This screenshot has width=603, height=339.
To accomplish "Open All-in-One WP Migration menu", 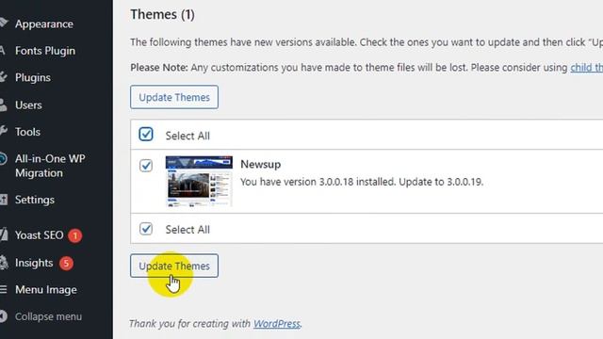I will click(50, 166).
